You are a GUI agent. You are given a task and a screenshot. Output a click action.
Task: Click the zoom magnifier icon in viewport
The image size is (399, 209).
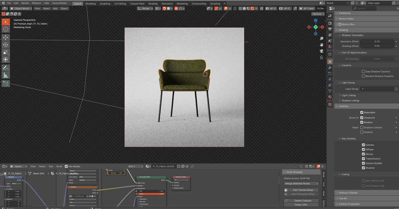click(x=322, y=39)
